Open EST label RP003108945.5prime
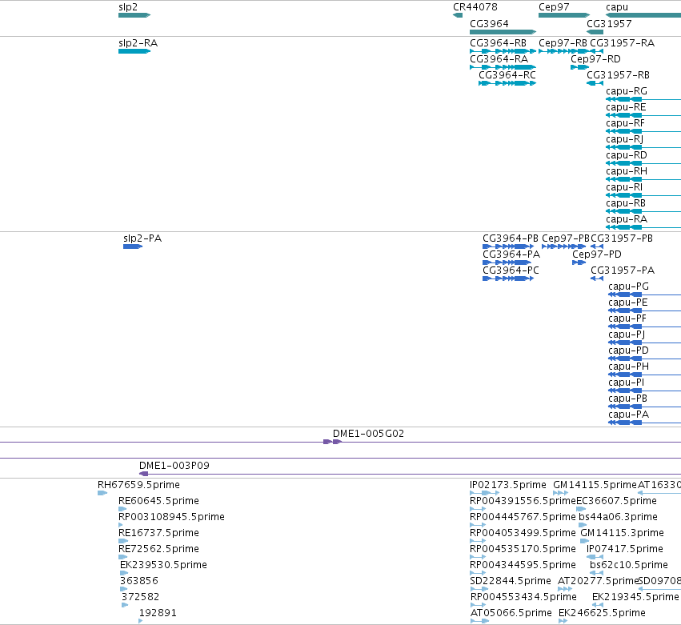Image resolution: width=681 pixels, height=625 pixels. click(171, 517)
